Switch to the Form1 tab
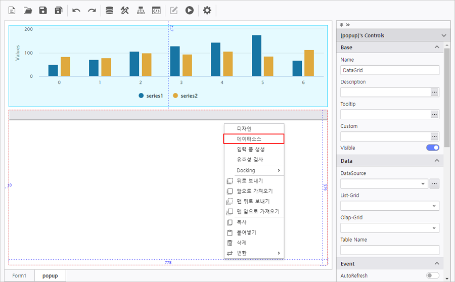Viewport: 455px width, 282px height. pyautogui.click(x=19, y=276)
